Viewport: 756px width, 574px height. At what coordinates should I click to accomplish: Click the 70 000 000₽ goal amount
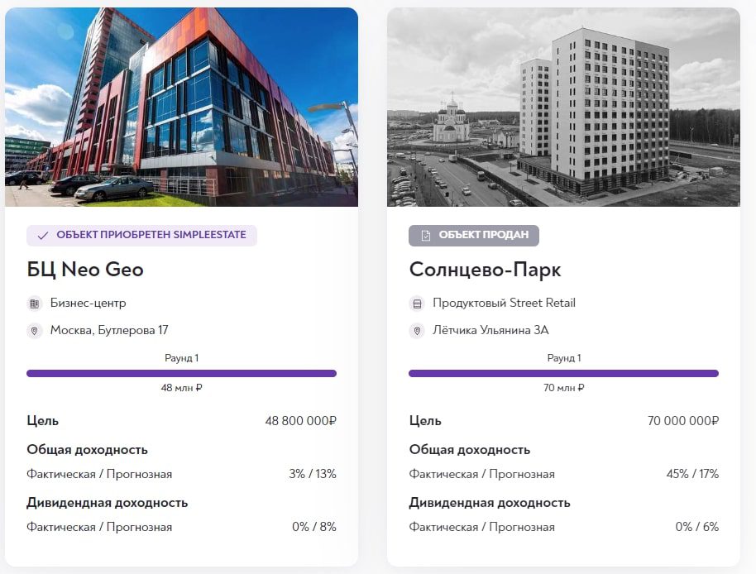point(683,421)
